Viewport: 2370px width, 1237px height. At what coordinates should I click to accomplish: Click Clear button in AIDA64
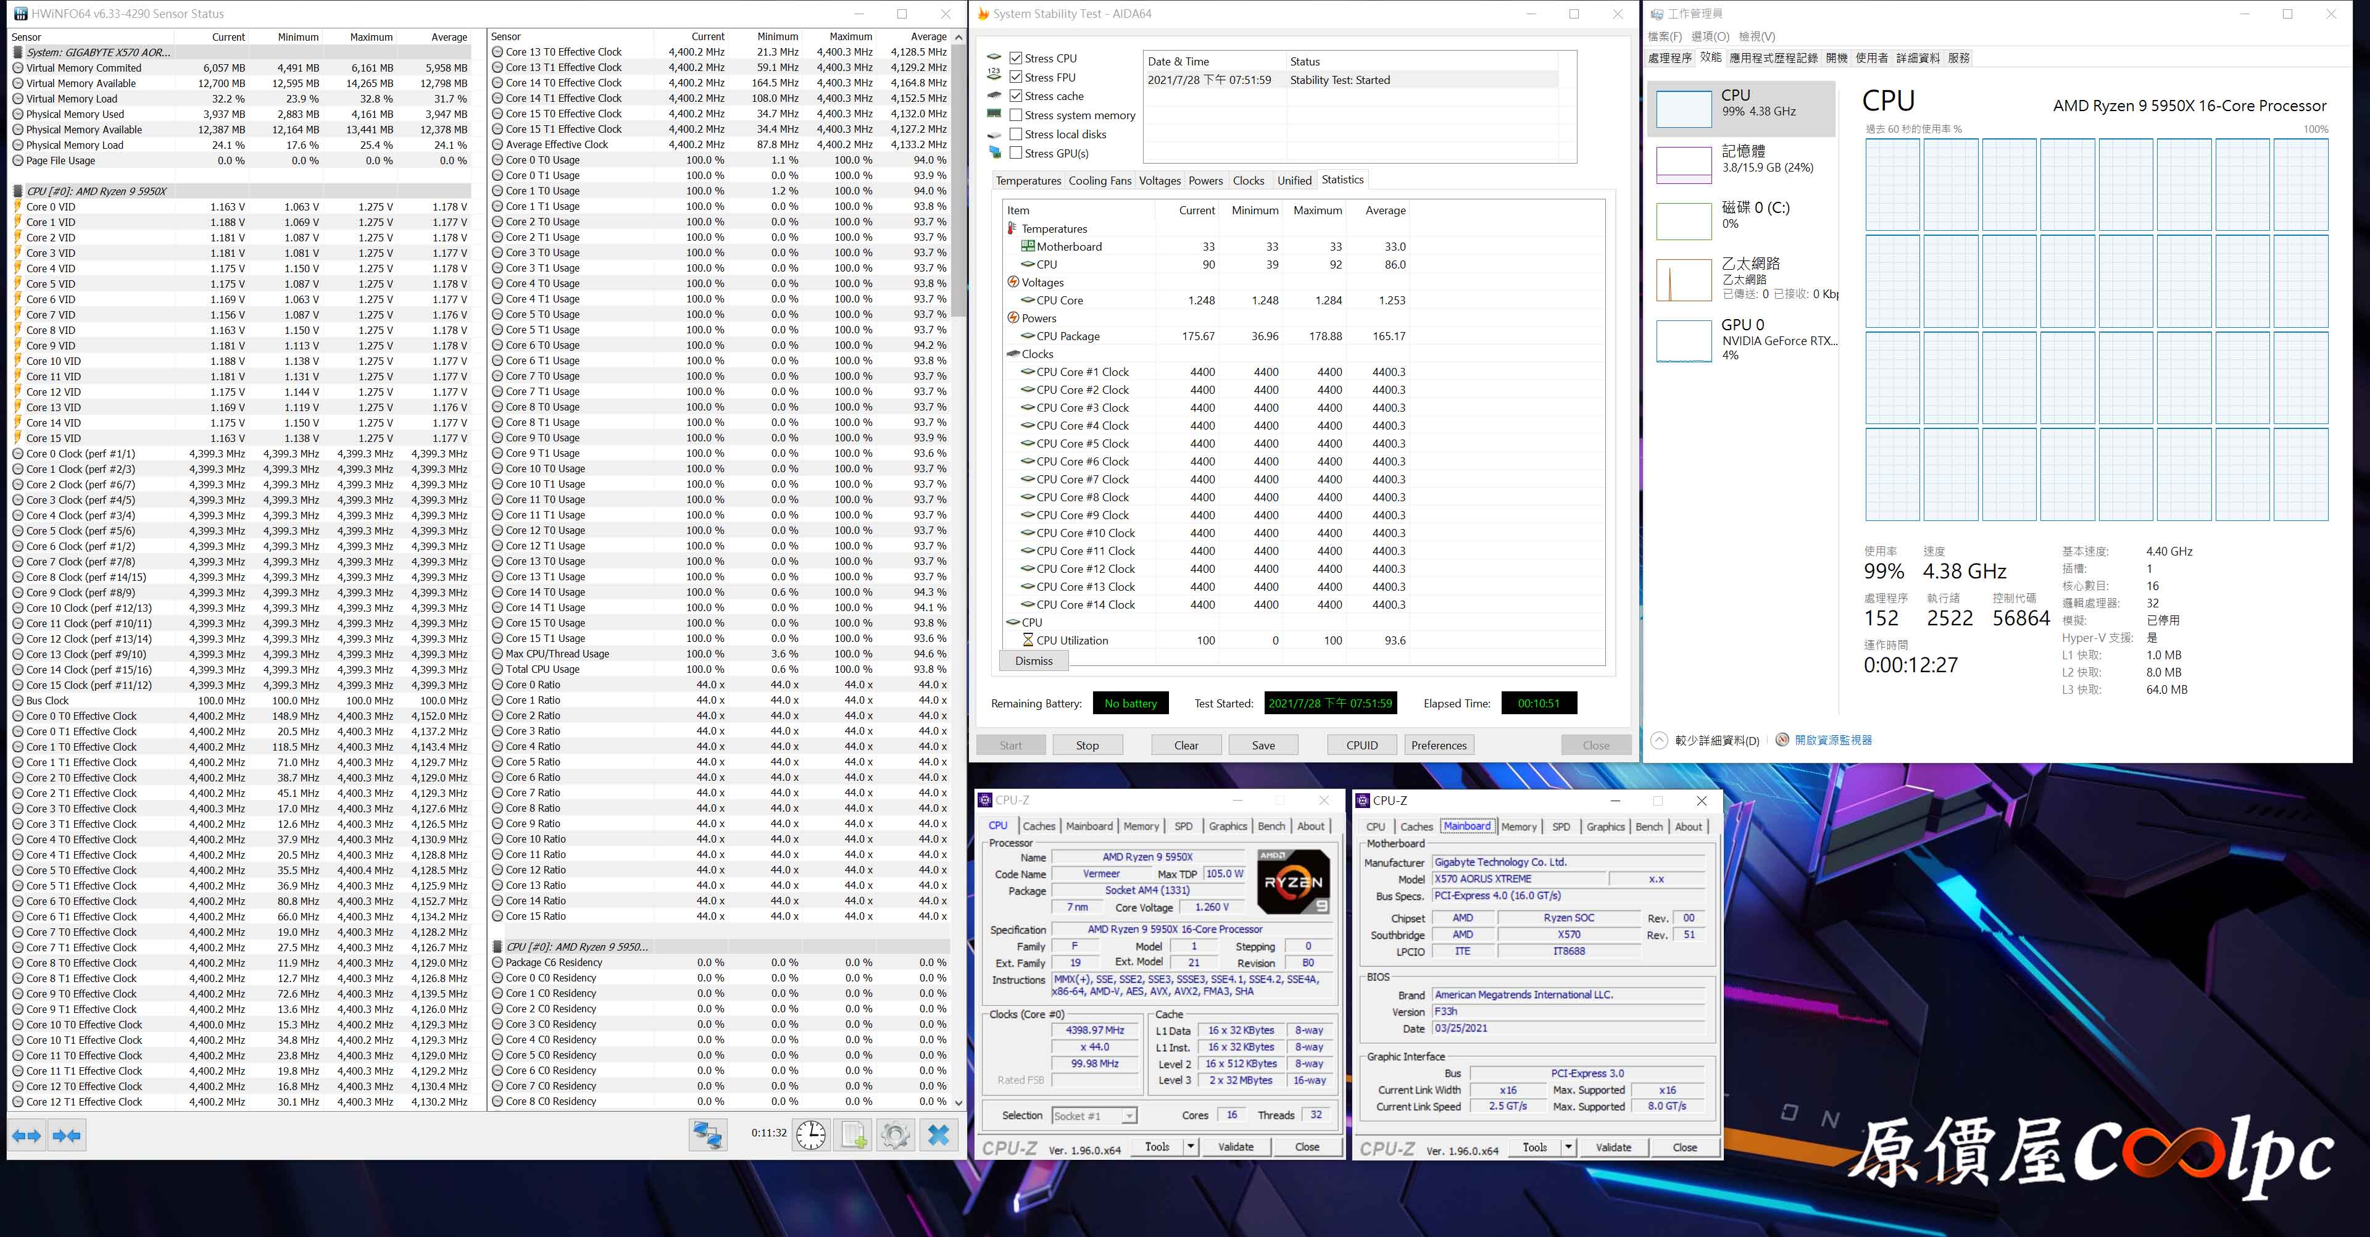click(1186, 746)
